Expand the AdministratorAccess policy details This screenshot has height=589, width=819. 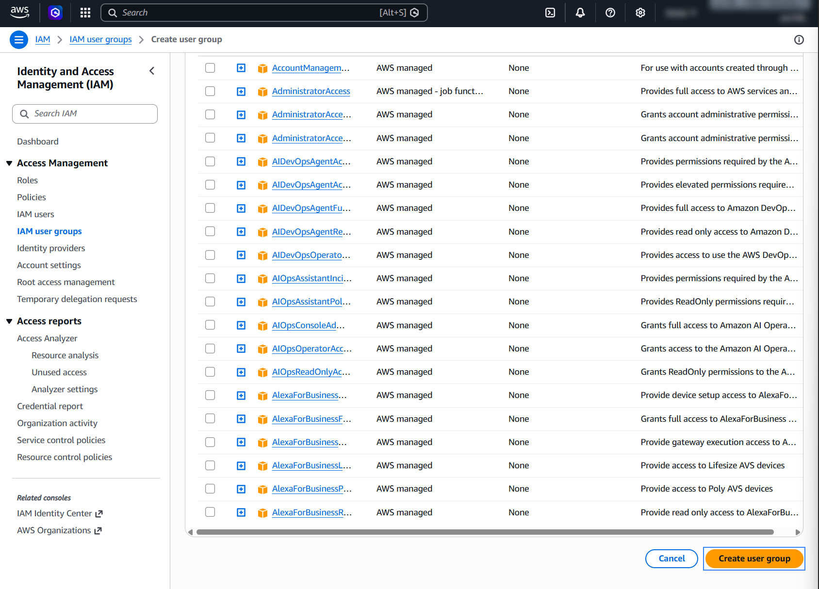pyautogui.click(x=241, y=92)
